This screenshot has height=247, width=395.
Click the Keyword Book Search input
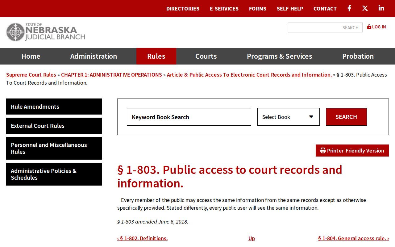tap(189, 117)
